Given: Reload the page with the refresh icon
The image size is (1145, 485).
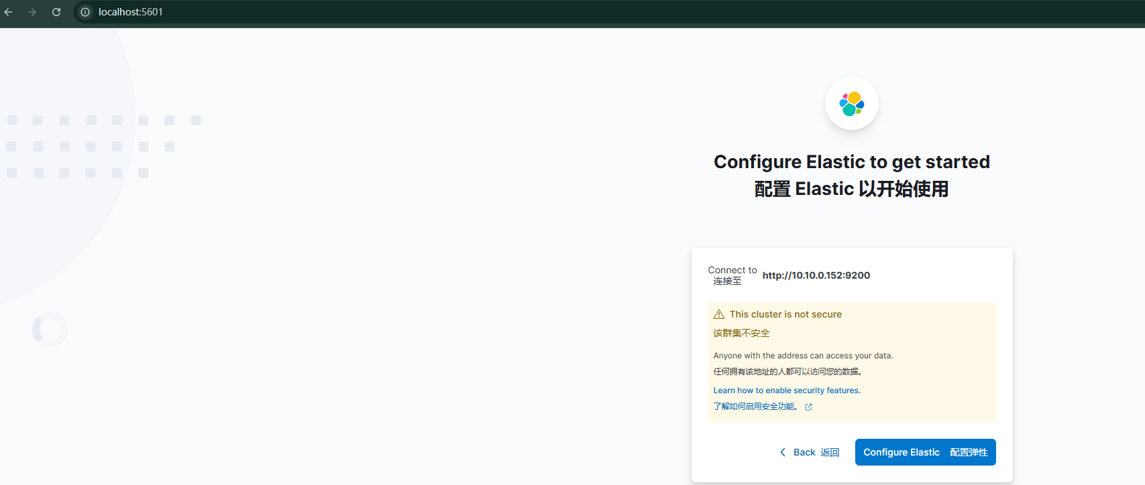Looking at the screenshot, I should (56, 12).
